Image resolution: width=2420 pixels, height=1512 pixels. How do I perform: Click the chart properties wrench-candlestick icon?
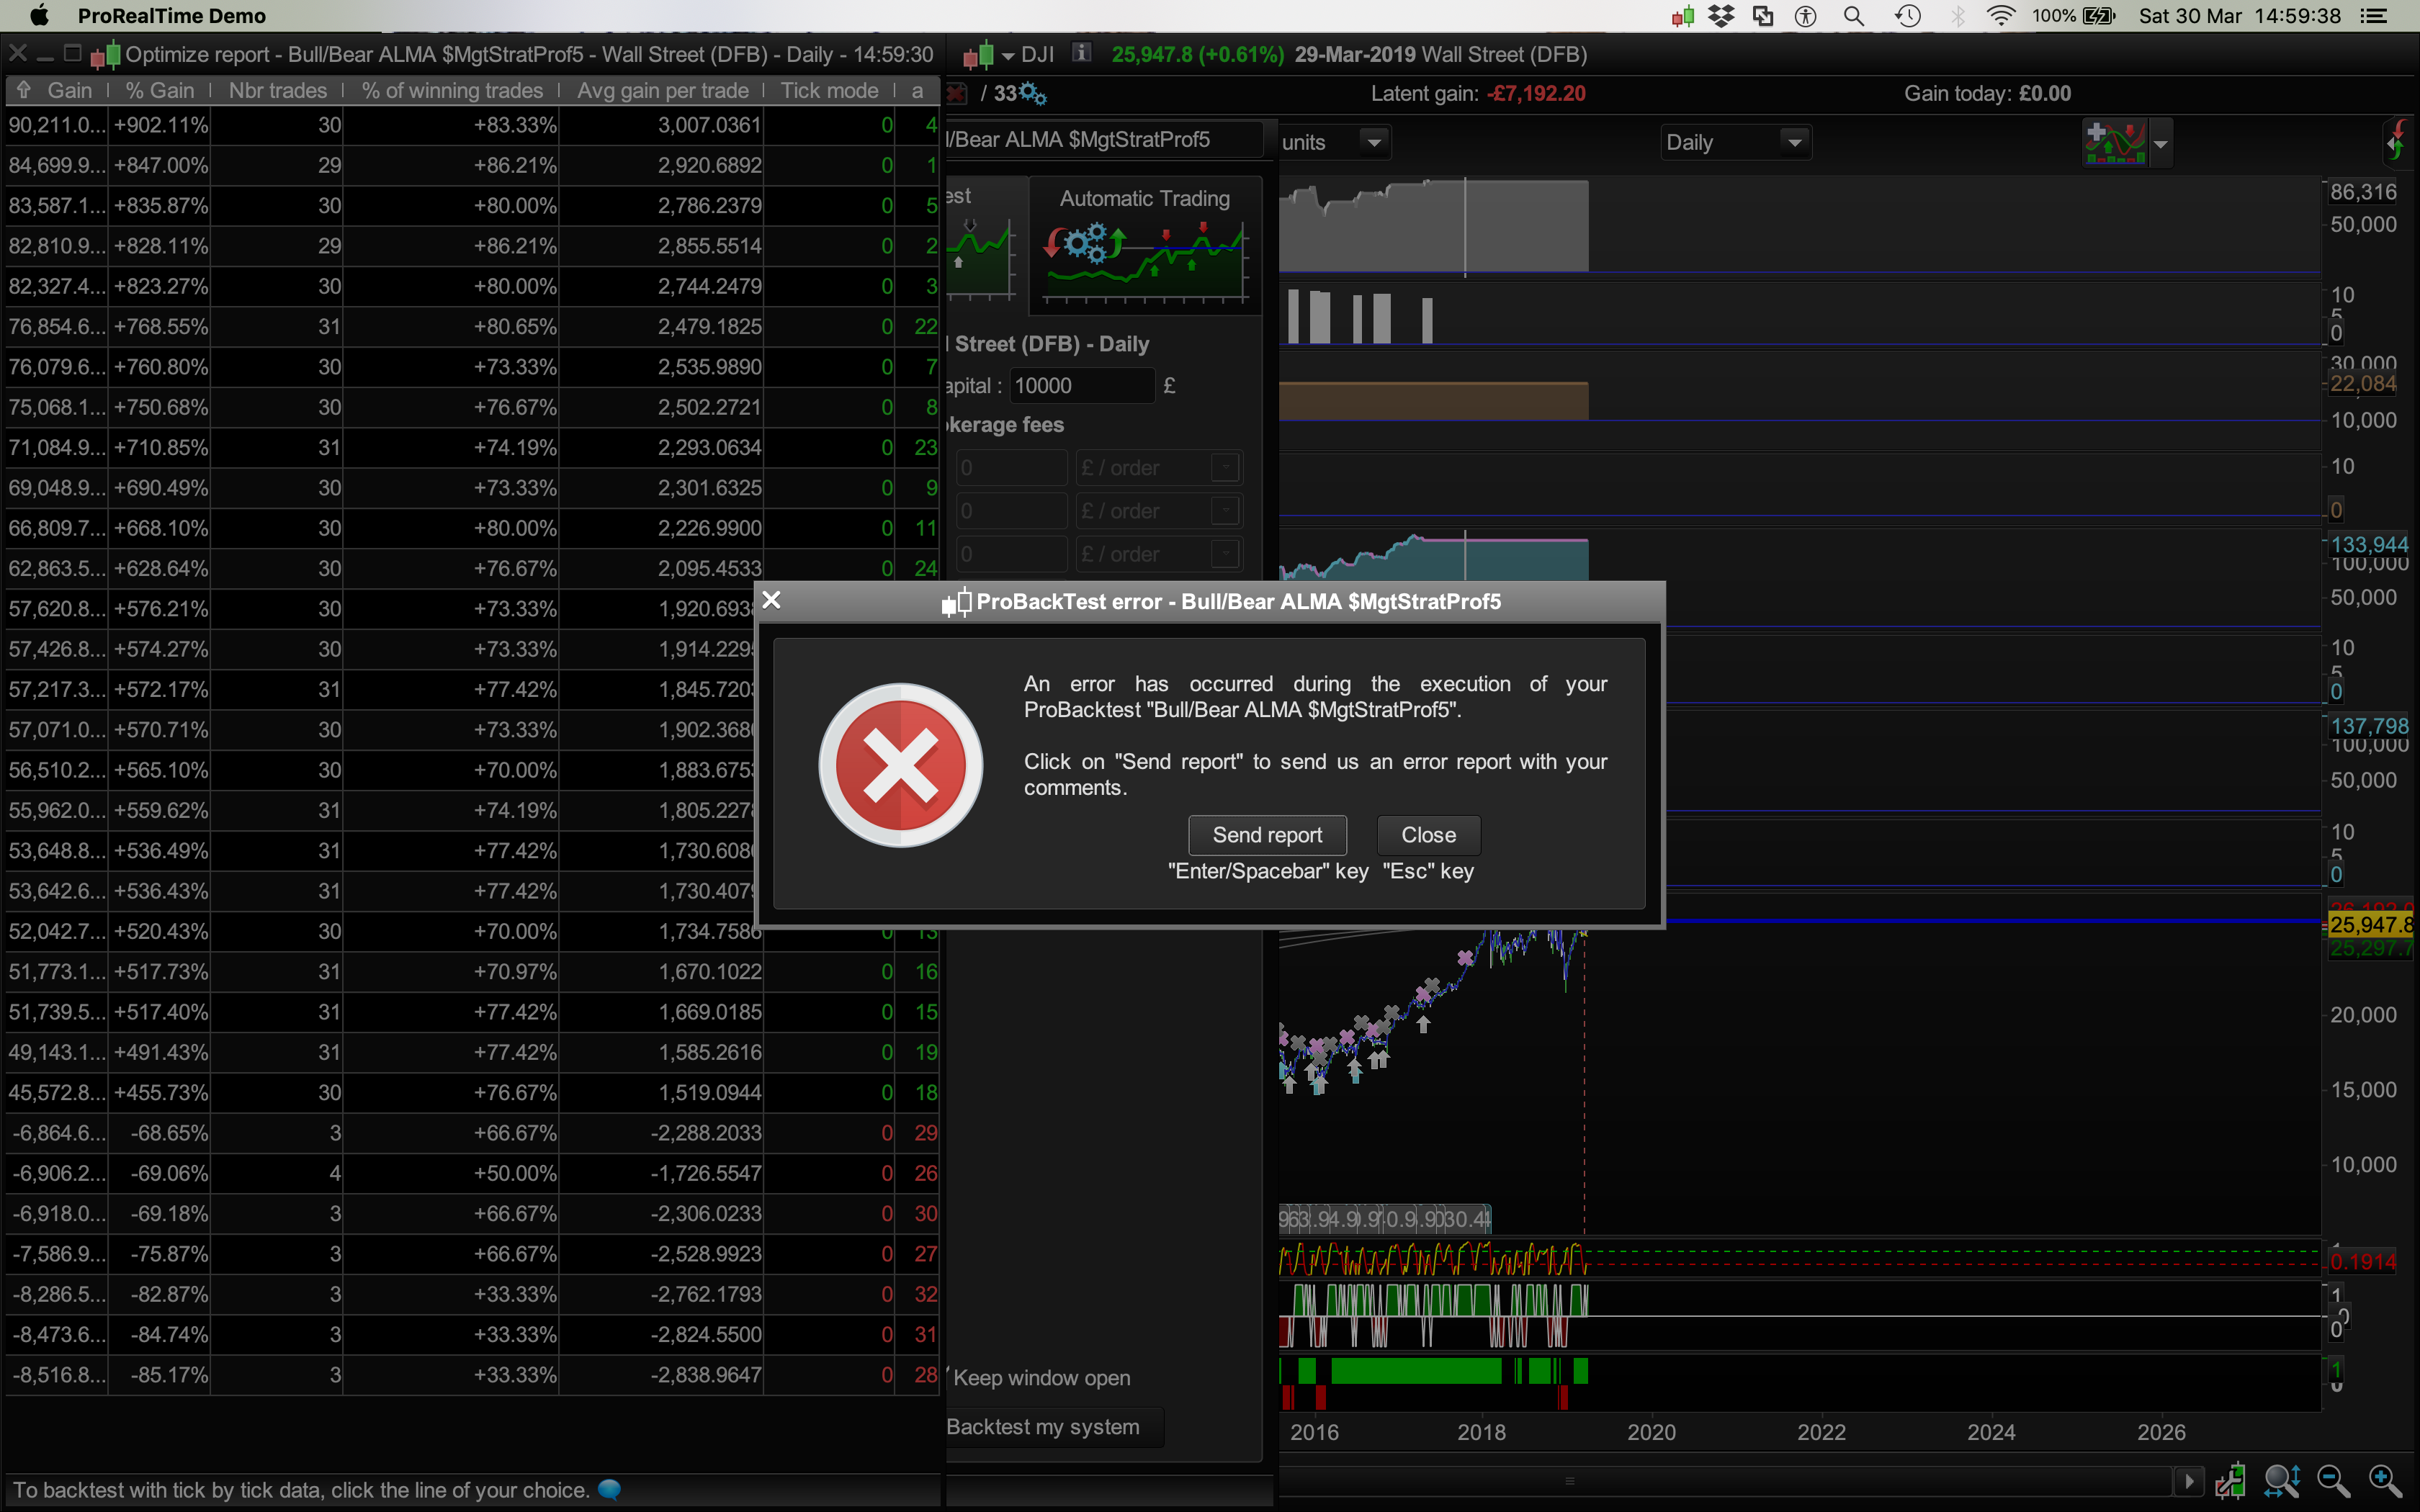[x=2230, y=1480]
